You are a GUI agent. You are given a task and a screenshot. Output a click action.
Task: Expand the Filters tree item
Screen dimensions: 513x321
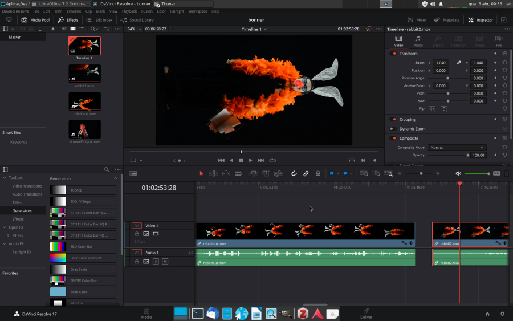click(x=8, y=235)
